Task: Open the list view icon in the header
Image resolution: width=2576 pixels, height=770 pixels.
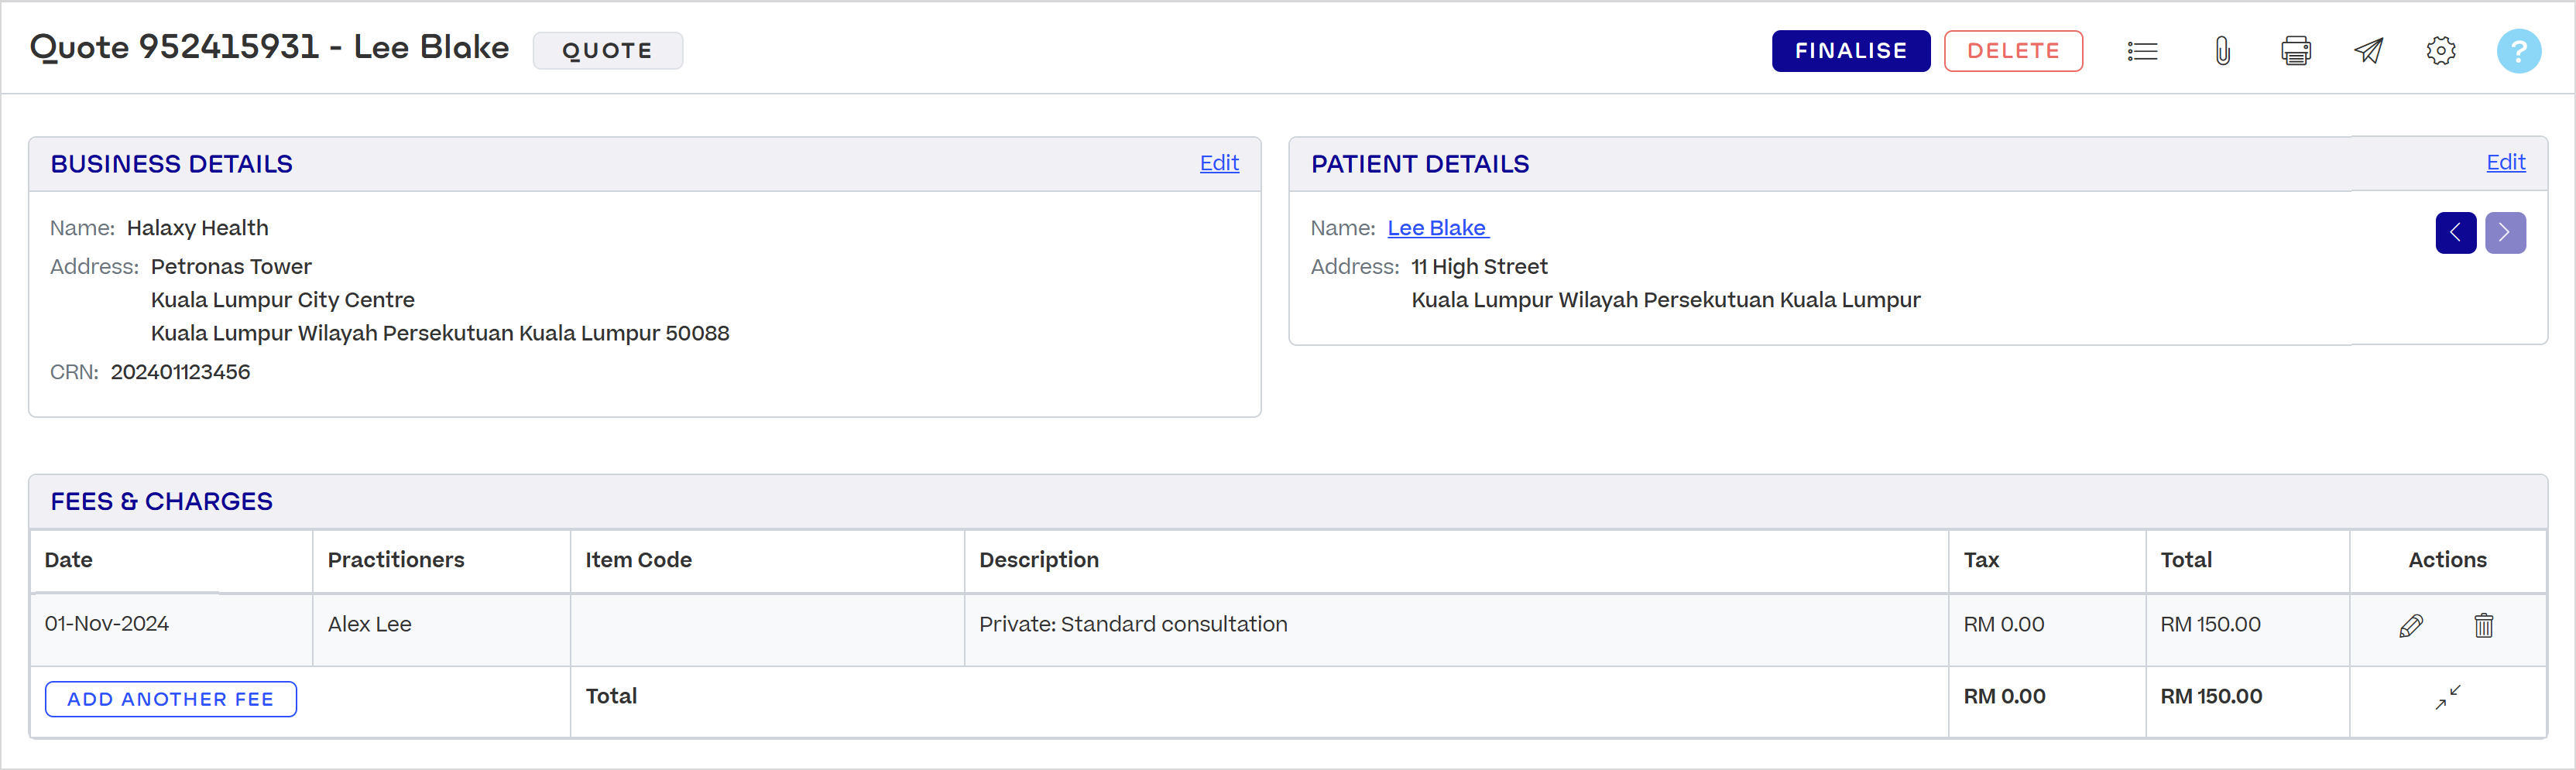Action: coord(2142,51)
